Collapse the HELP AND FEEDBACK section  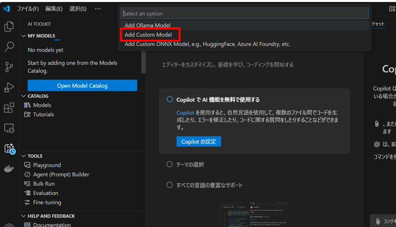tap(23, 216)
